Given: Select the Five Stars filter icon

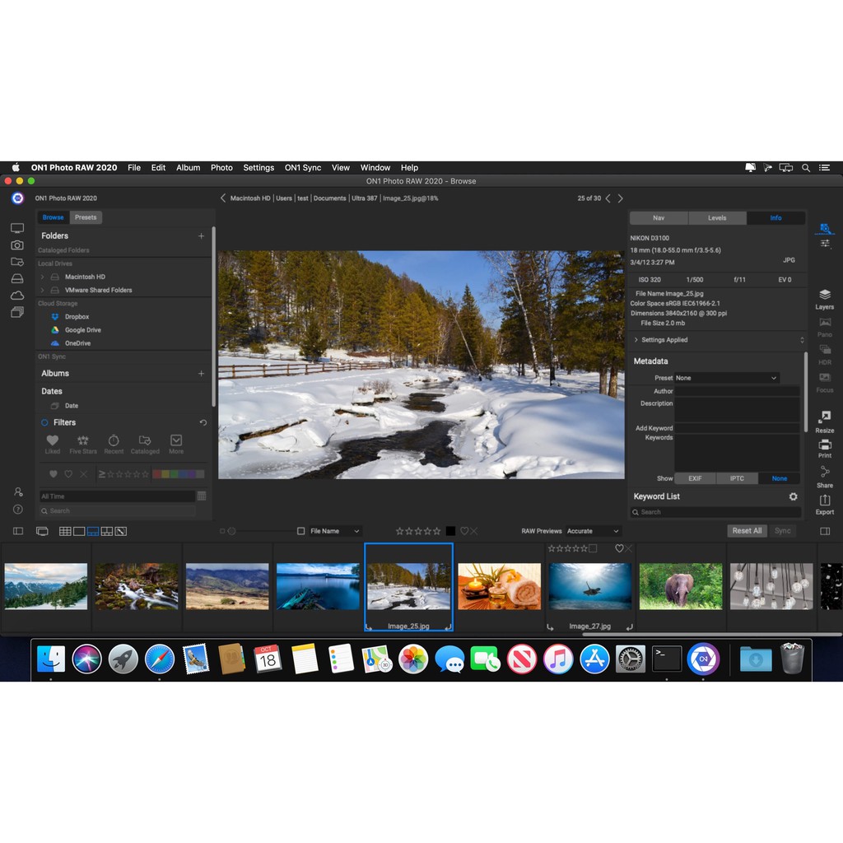Looking at the screenshot, I should [82, 440].
